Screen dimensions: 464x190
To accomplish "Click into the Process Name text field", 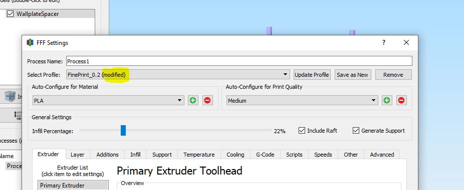I will tap(239, 61).
